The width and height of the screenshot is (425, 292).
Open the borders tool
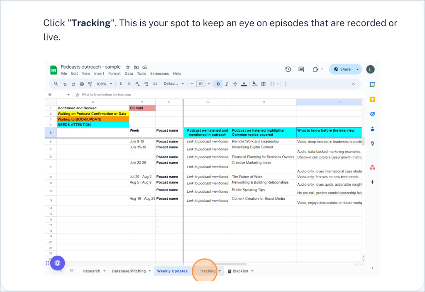click(x=263, y=84)
